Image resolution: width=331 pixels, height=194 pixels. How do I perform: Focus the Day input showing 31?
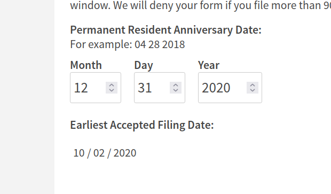[160, 88]
